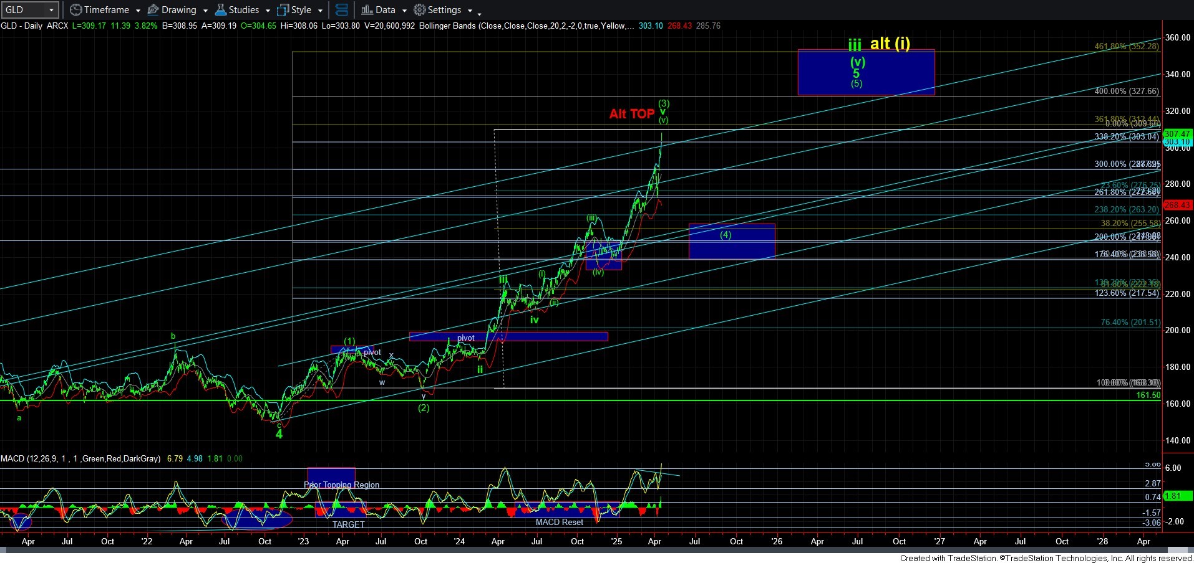1194x563 pixels.
Task: Click the '23 year marker on time axis
Action: pyautogui.click(x=303, y=541)
